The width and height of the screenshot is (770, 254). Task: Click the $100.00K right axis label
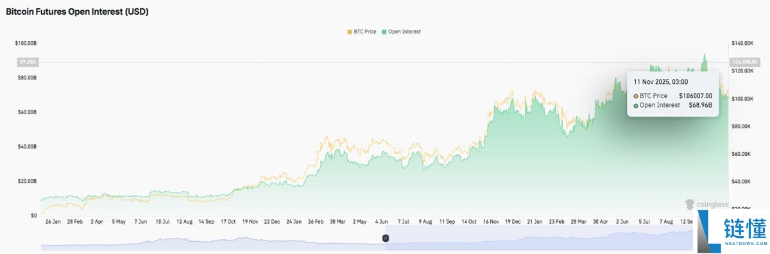tap(742, 99)
